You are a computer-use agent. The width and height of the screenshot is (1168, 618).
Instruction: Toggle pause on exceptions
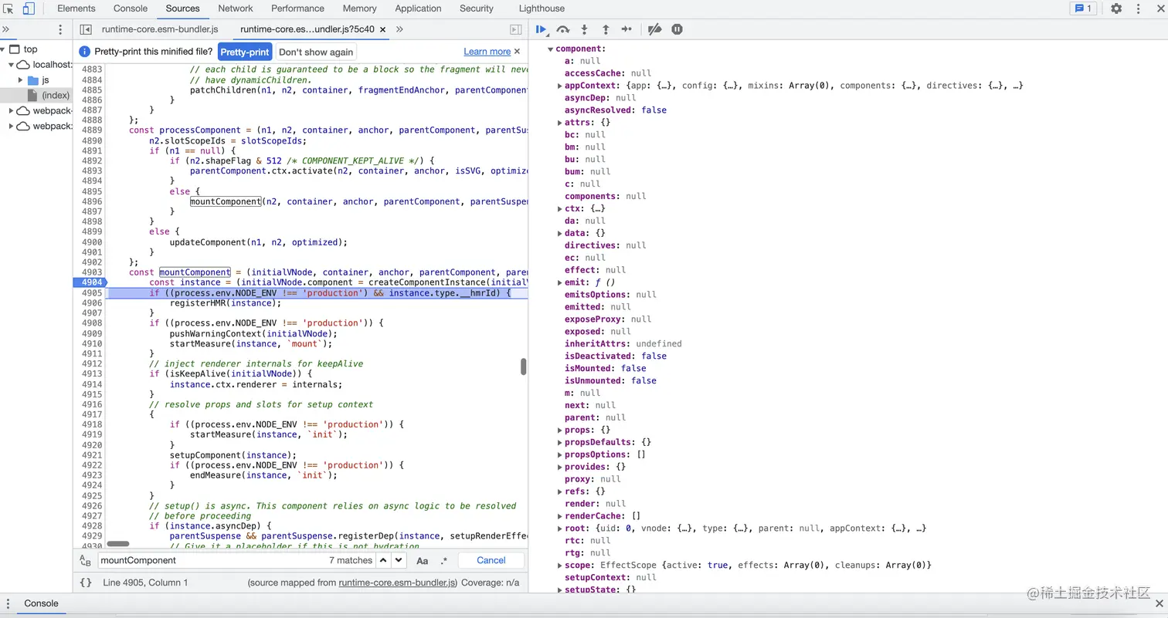pos(677,29)
